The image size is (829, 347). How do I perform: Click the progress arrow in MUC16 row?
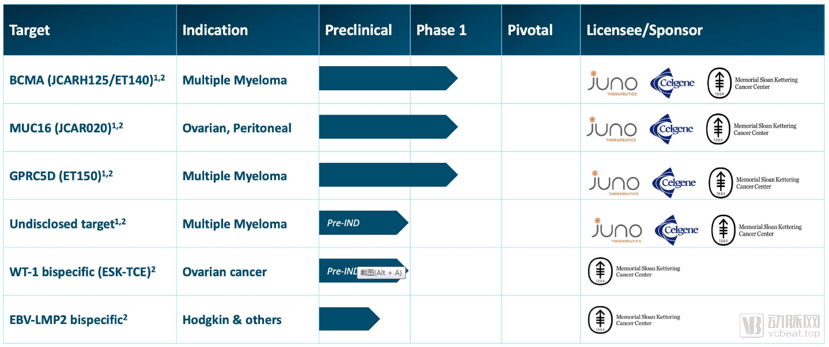click(x=388, y=127)
